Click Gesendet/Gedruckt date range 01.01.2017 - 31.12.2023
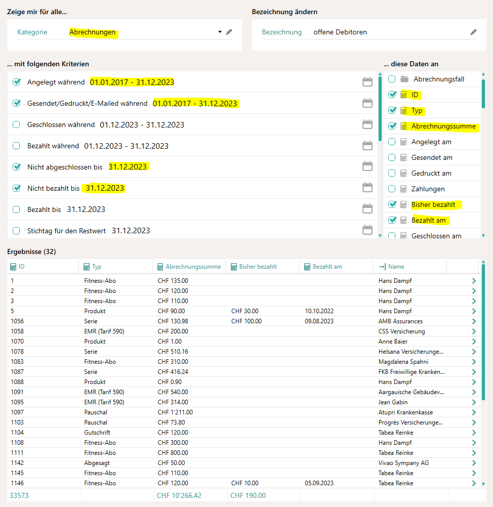This screenshot has height=507, width=493. pyautogui.click(x=195, y=103)
